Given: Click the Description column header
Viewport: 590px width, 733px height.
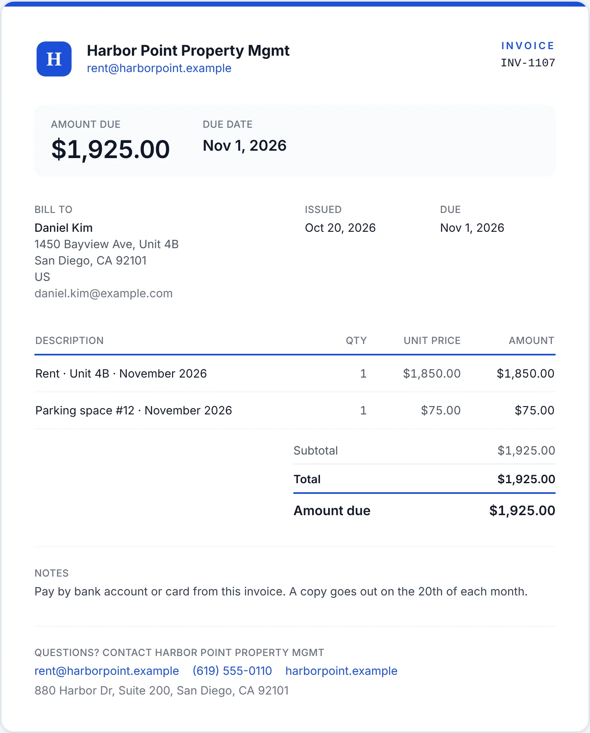Looking at the screenshot, I should [x=70, y=341].
